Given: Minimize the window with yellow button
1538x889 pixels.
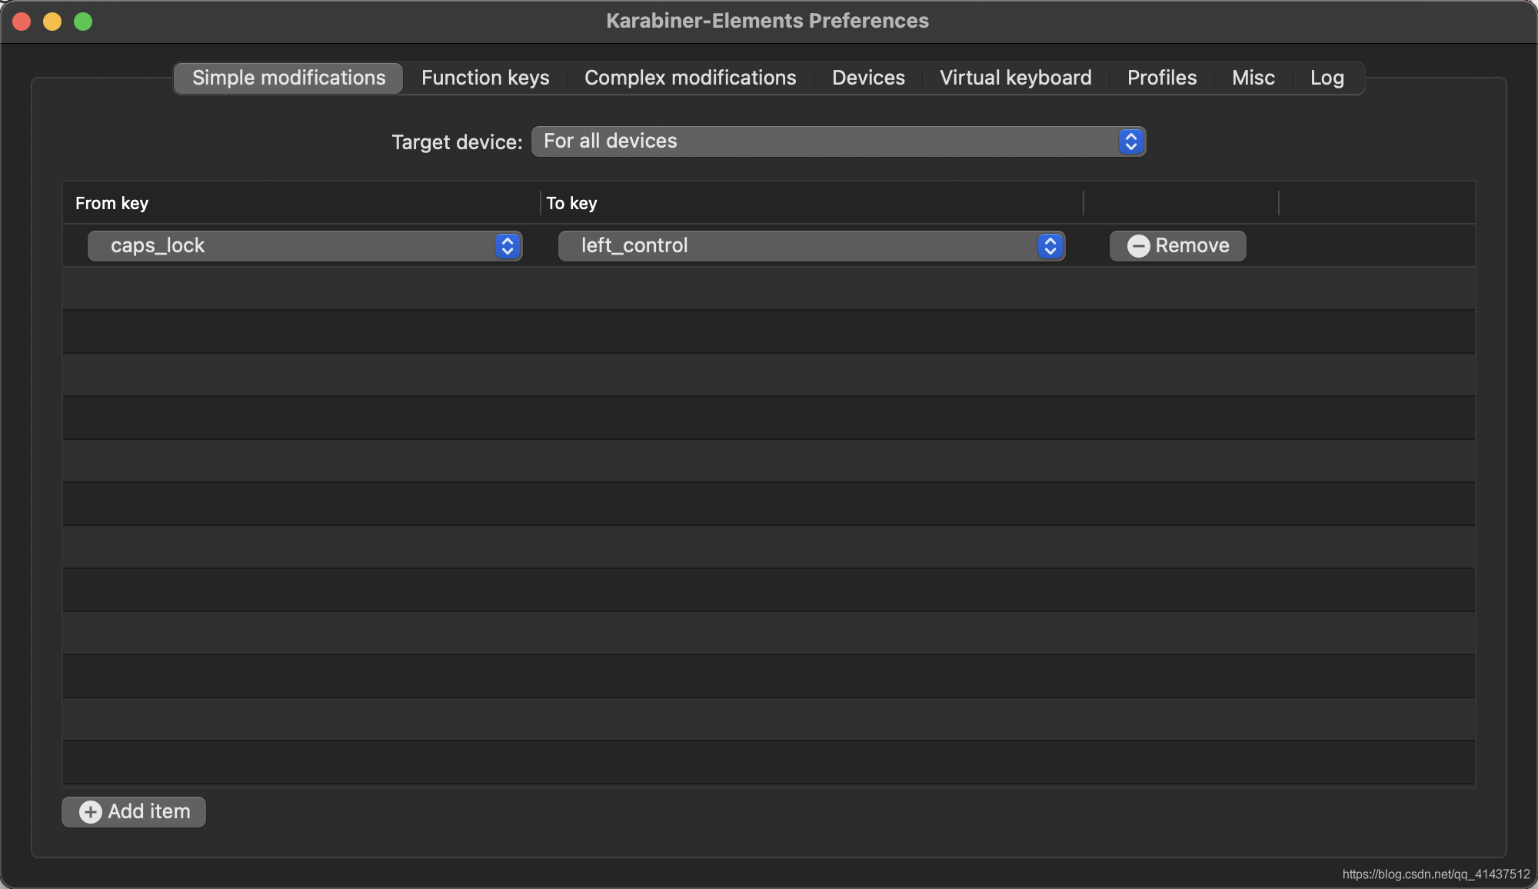Looking at the screenshot, I should tap(52, 22).
